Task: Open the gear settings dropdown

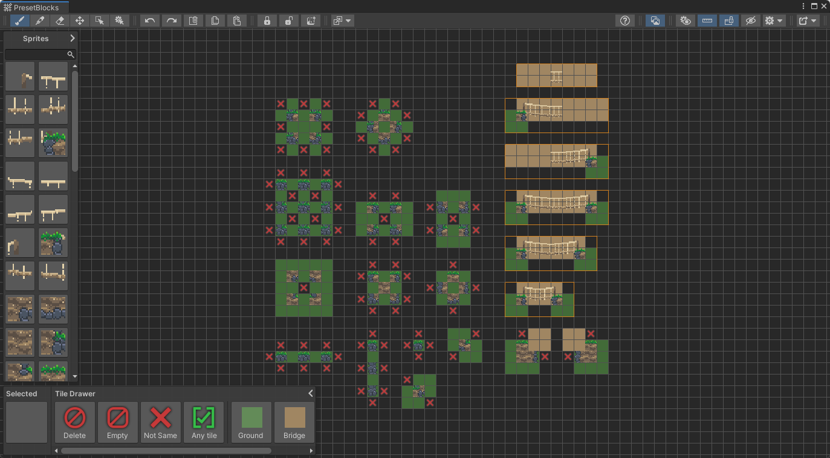Action: [x=773, y=21]
